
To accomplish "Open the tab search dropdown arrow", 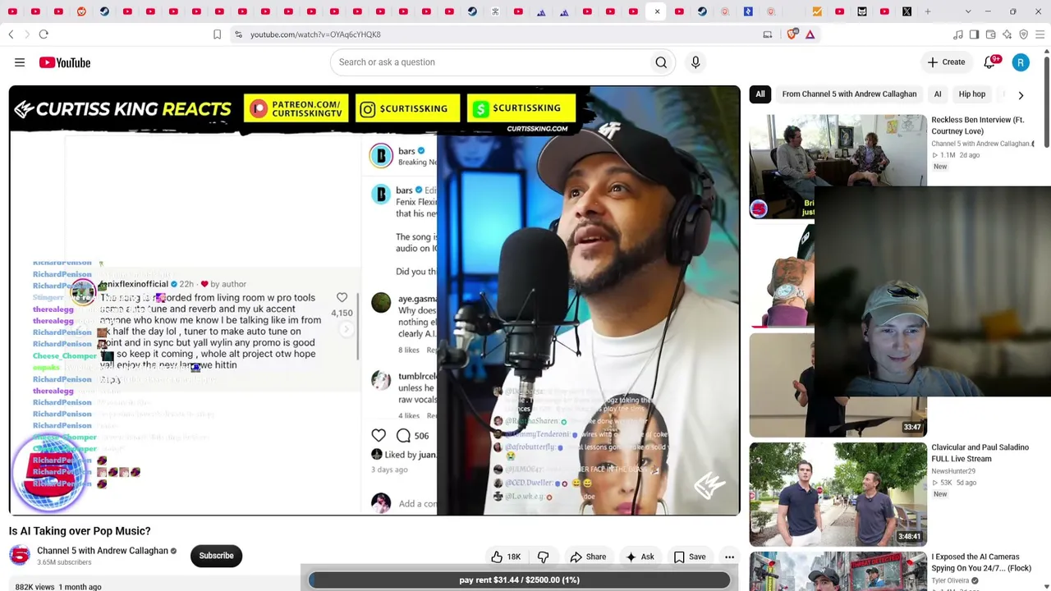I will click(x=968, y=11).
